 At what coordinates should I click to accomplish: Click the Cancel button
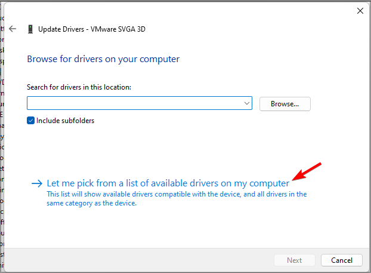coord(341,260)
